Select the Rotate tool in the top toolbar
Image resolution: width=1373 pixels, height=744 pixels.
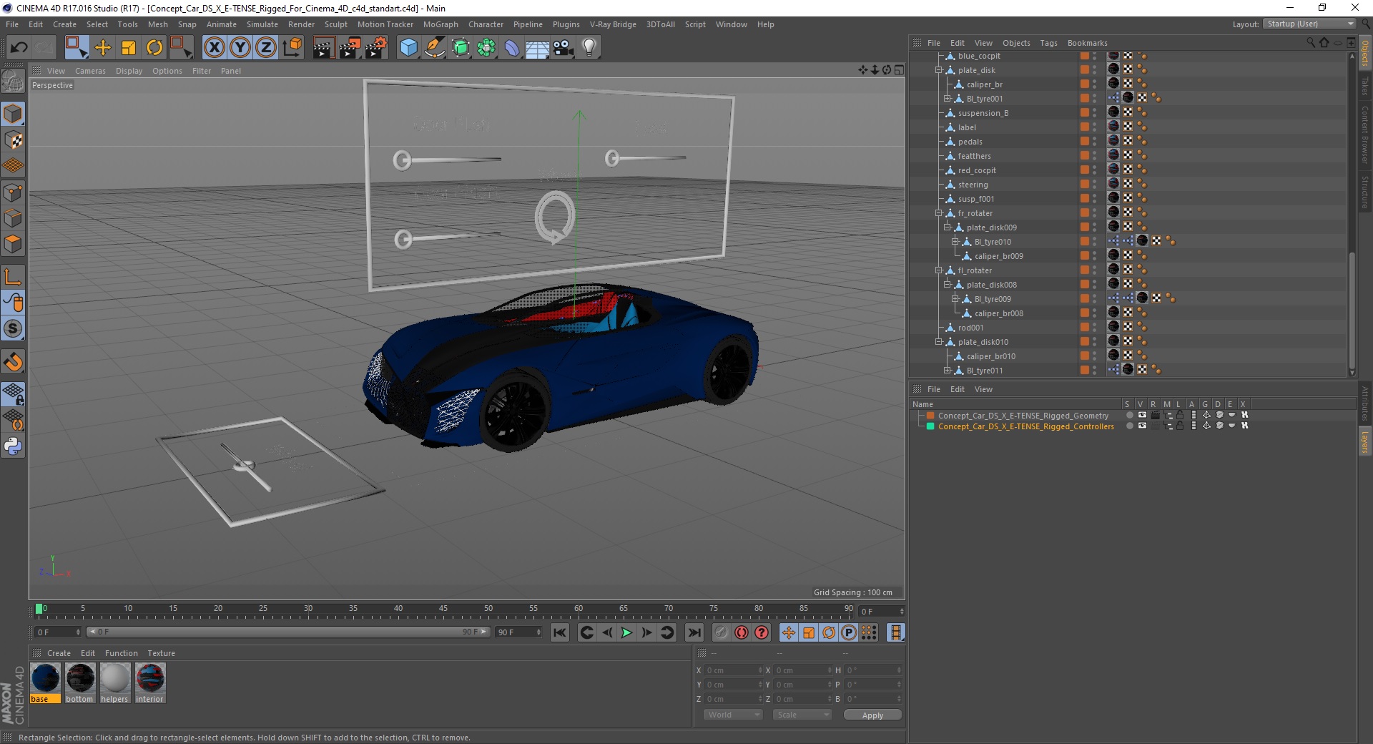pos(154,48)
